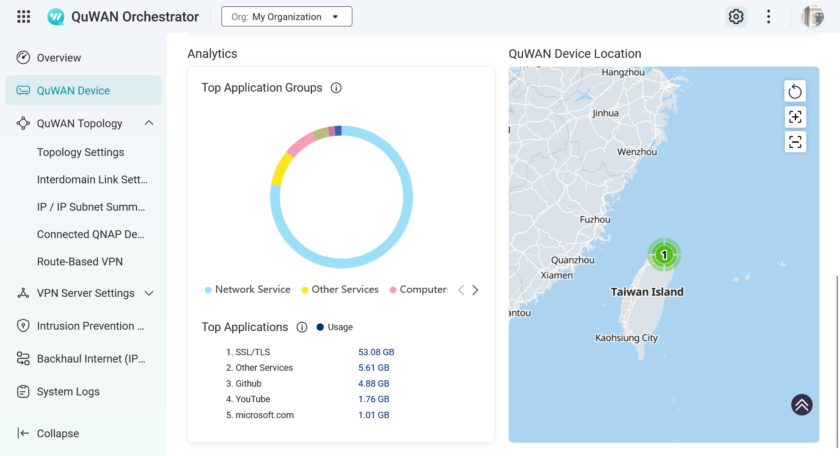
Task: Click the green device cluster marker on map
Action: [x=664, y=254]
